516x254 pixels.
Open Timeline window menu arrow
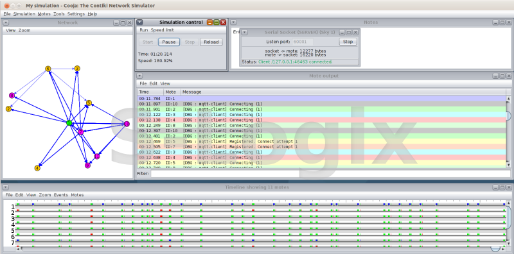pos(6,187)
